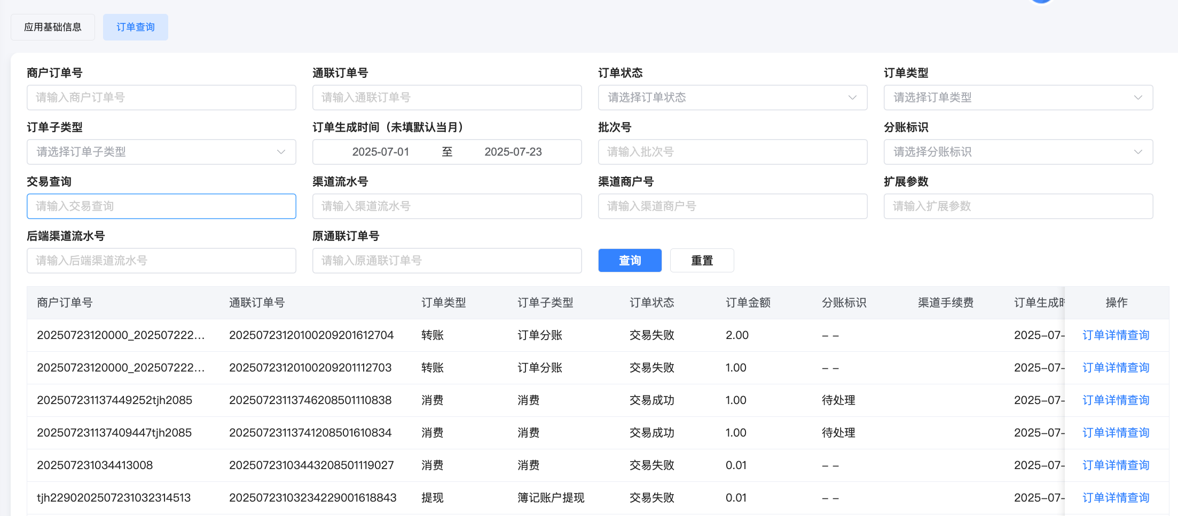Open 订单详情查询 for order 20250723113741208501610834
The height and width of the screenshot is (516, 1178).
point(1116,433)
